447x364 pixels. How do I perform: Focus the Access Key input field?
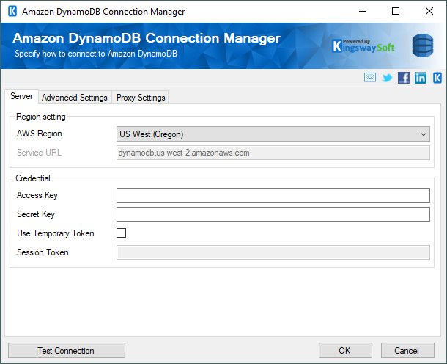click(x=273, y=195)
